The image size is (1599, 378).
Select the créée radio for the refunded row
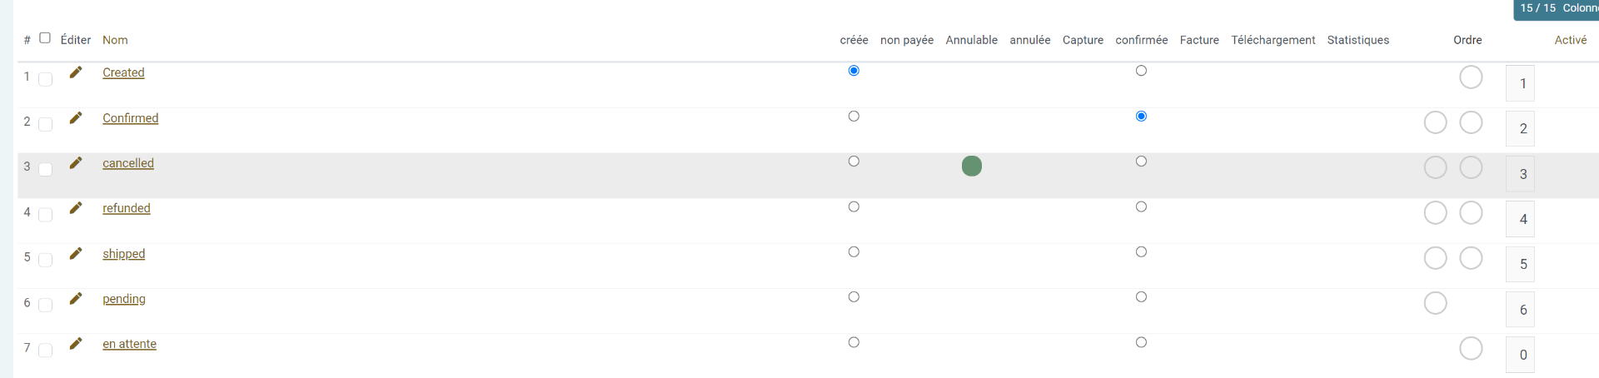click(854, 206)
